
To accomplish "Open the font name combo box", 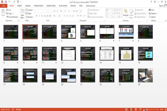I will (x=42, y=11).
